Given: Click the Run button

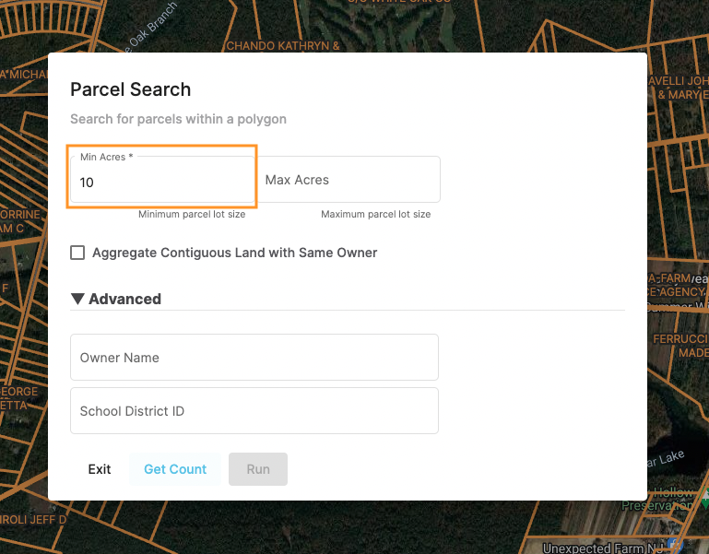Looking at the screenshot, I should coord(258,469).
